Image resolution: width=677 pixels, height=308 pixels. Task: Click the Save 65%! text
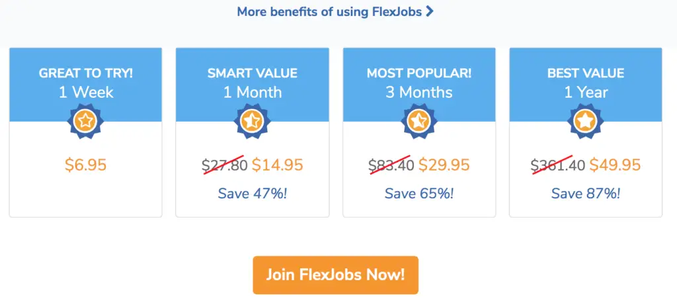[418, 193]
